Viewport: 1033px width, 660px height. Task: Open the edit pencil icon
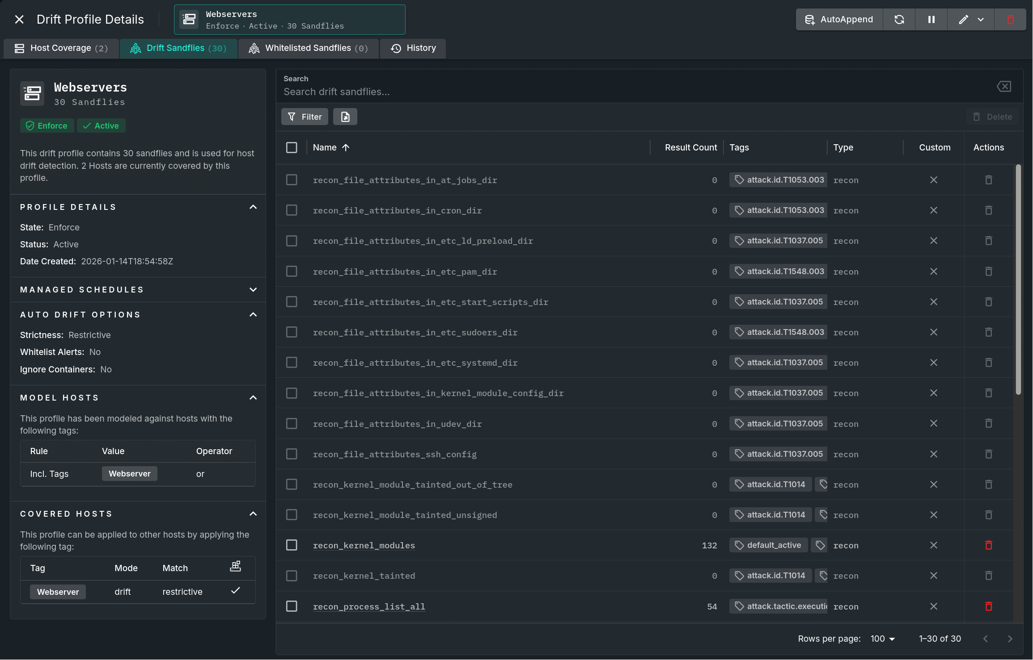964,19
